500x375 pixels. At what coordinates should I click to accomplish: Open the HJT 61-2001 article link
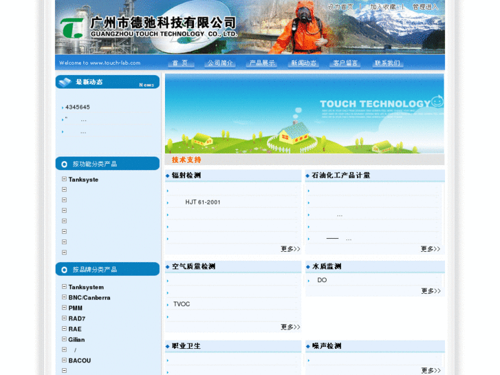(203, 202)
